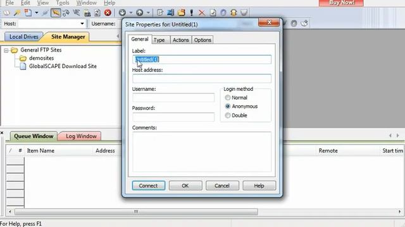
Task: Click the New document toolbar icon
Action: (x=28, y=13)
